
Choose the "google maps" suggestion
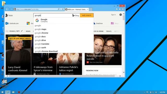[64, 29]
